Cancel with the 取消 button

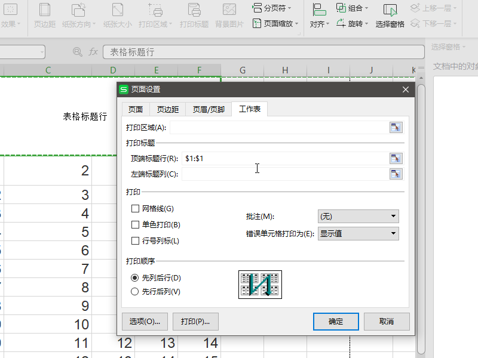click(x=387, y=322)
